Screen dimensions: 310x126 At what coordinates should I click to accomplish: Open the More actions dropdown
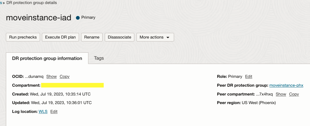click(155, 37)
